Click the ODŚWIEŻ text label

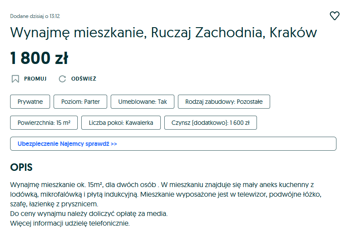pyautogui.click(x=83, y=79)
